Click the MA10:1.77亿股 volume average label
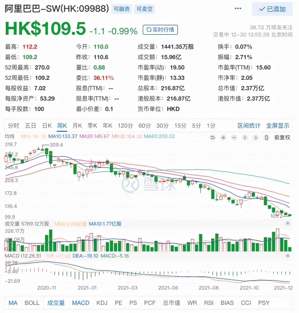The image size is (299, 313). [x=105, y=224]
